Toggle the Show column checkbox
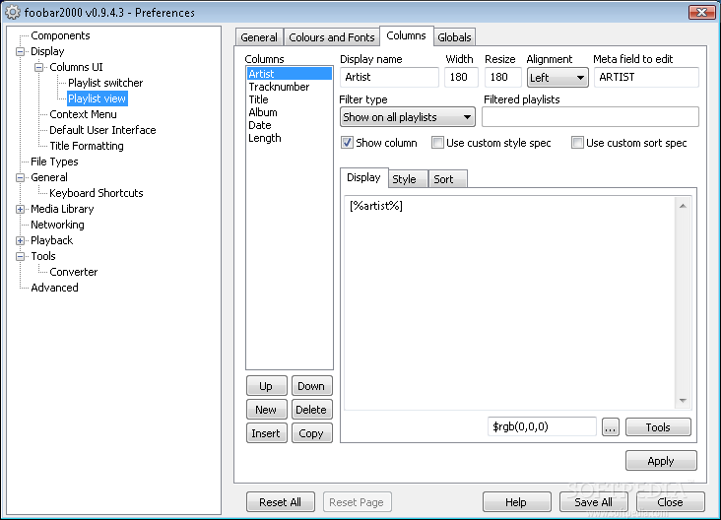 point(347,143)
